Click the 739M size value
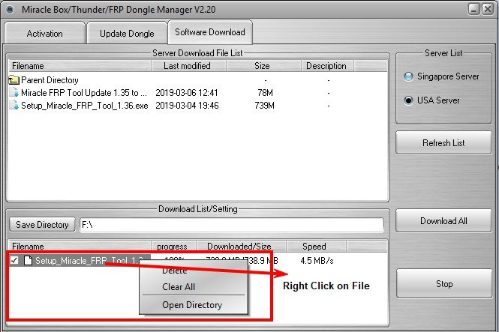The width and height of the screenshot is (499, 332). [264, 106]
